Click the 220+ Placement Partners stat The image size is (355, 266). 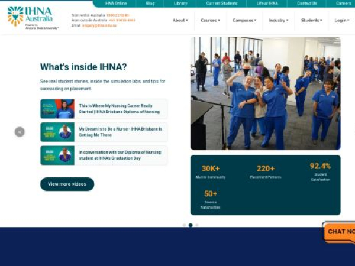[x=265, y=171]
